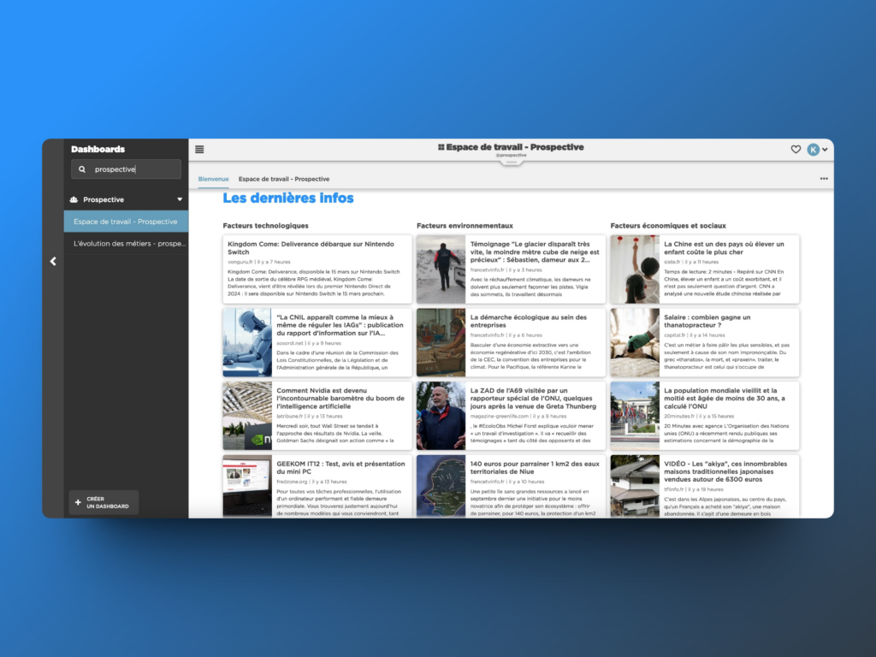
Task: Click the heart favorite icon
Action: click(x=796, y=149)
